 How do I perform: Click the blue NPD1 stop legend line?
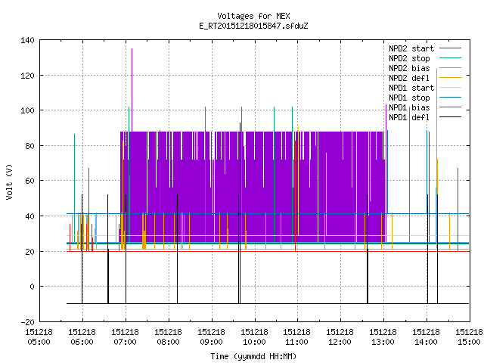point(450,98)
